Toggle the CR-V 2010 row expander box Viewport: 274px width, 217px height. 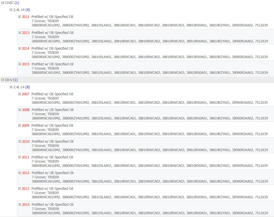pos(20,141)
